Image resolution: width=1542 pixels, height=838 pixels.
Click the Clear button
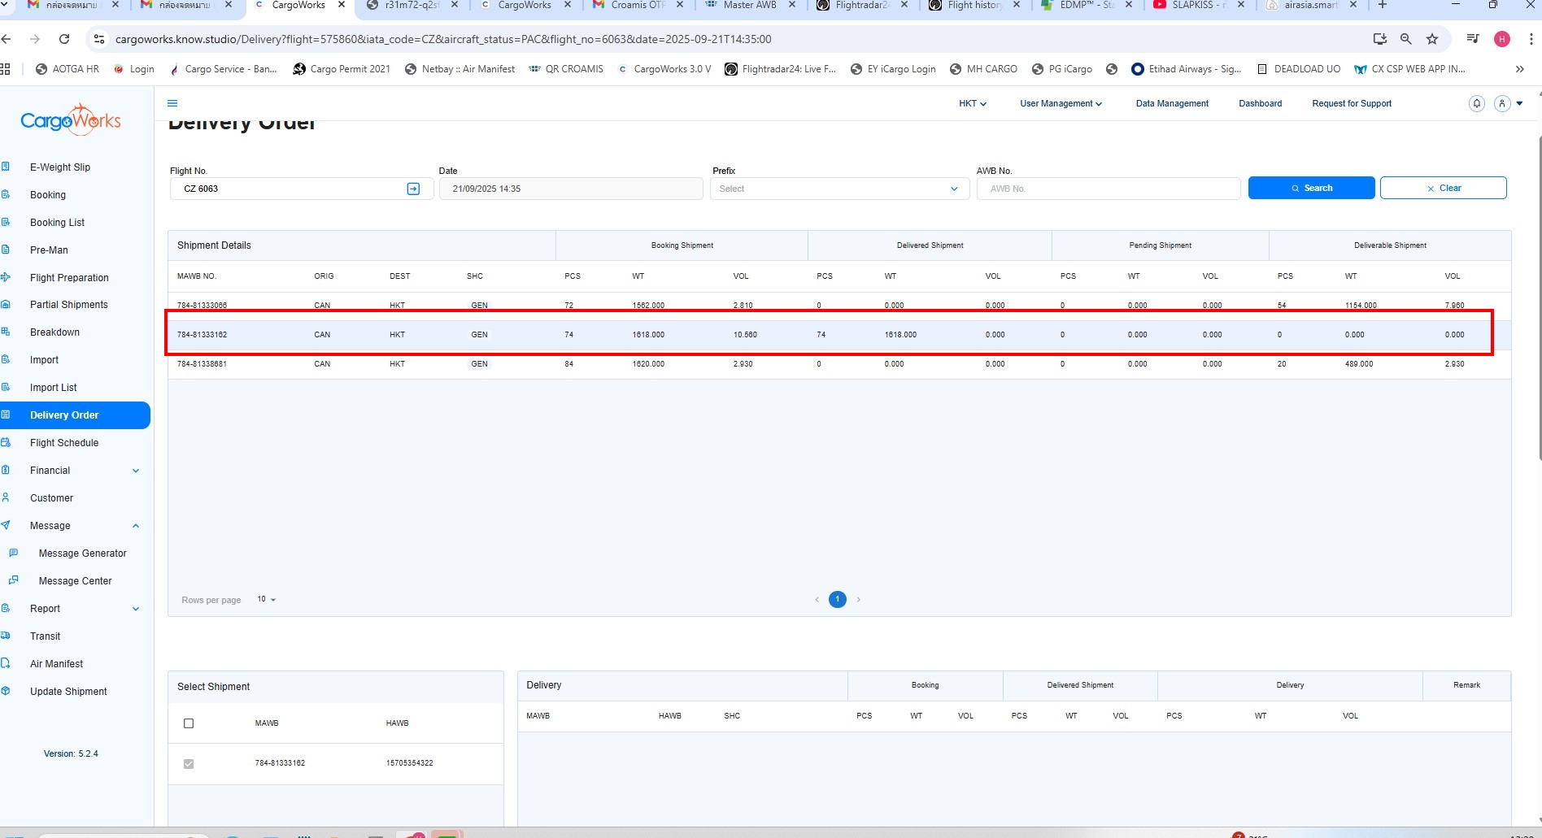(1443, 188)
